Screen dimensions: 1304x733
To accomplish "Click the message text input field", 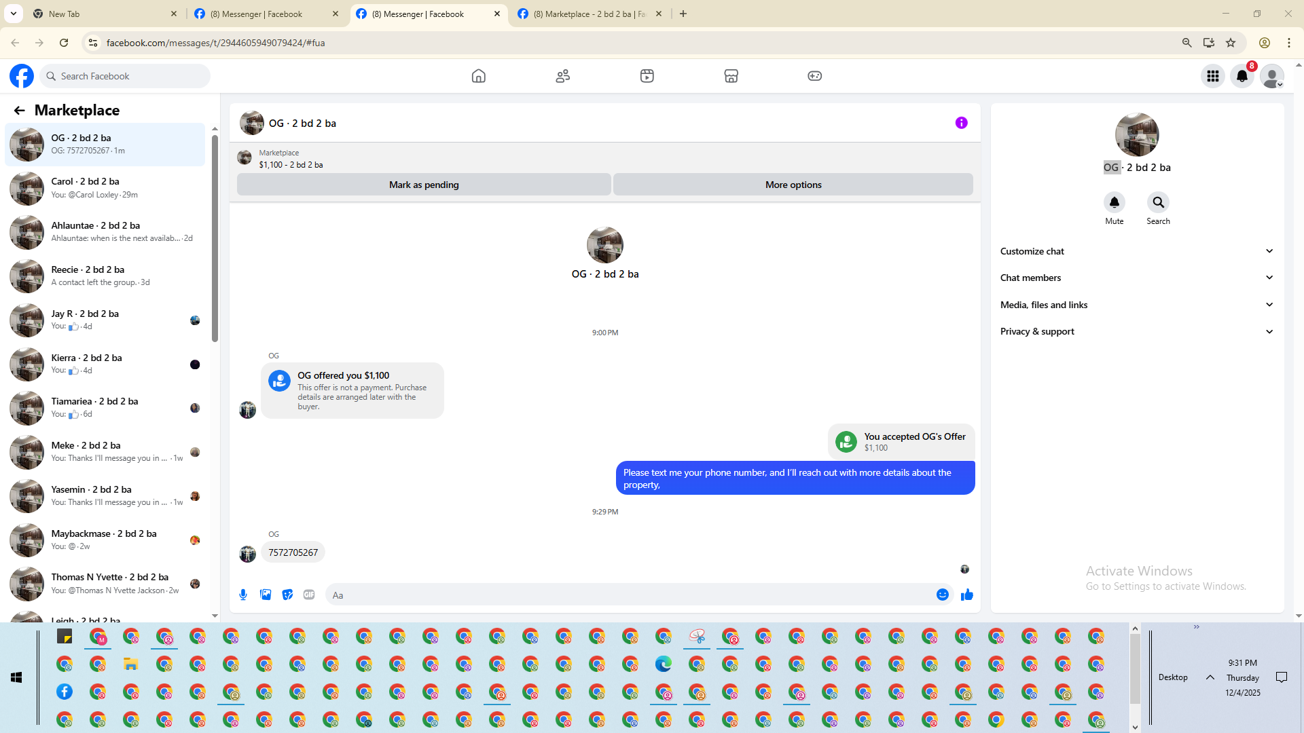I will coord(632,595).
